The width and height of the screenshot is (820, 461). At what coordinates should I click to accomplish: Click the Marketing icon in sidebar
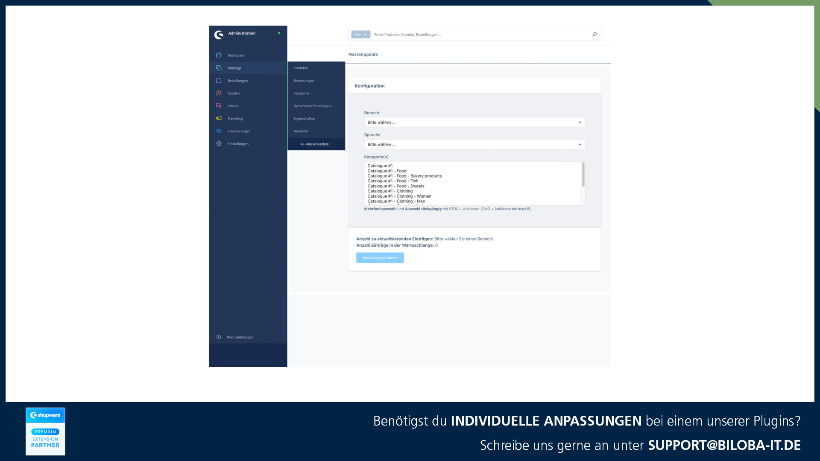pos(219,118)
